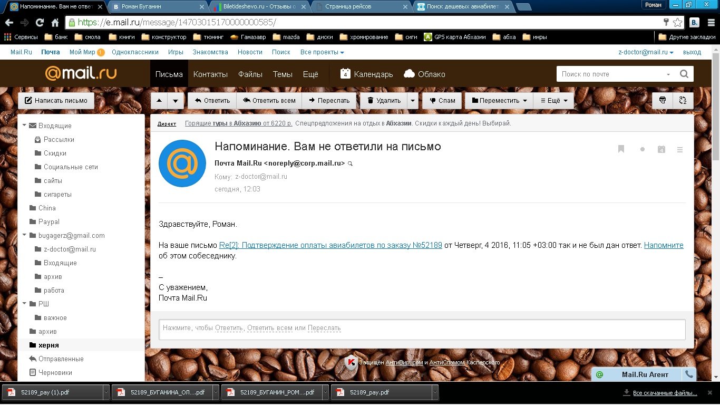The width and height of the screenshot is (720, 405).
Task: Open message options menu icon
Action: (x=680, y=150)
